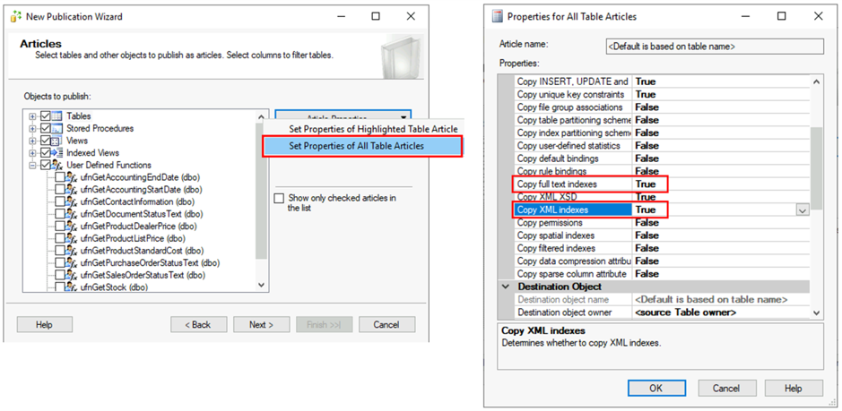The image size is (842, 411).
Task: Click the Indexed Views category icon
Action: [x=56, y=153]
